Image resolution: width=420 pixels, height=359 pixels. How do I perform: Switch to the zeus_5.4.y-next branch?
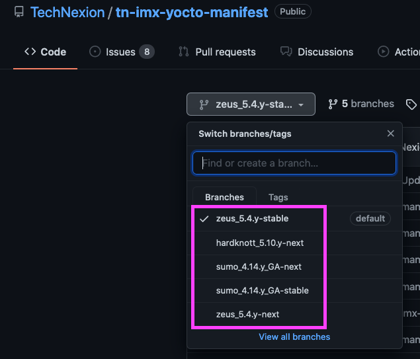[x=294, y=314]
